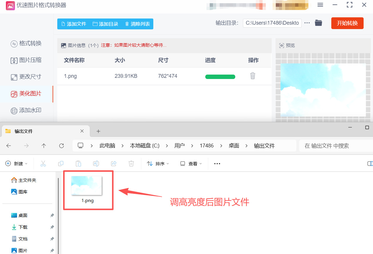
Task: Click the Explorer toolbar delete trash icon
Action: pos(131,164)
